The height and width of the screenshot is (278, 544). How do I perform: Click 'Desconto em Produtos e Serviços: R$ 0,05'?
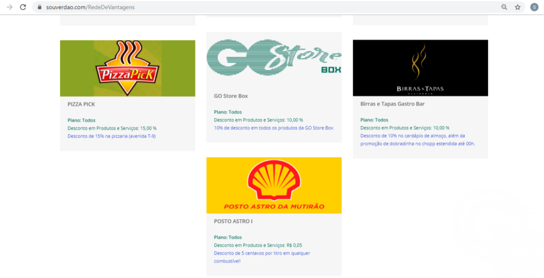[x=258, y=246]
